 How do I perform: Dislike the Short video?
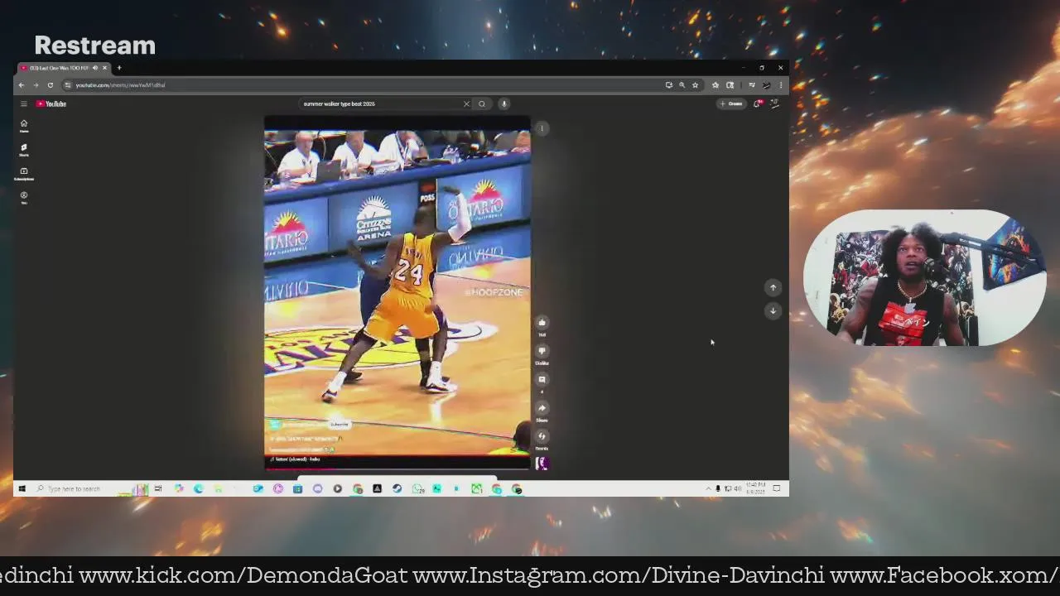coord(542,351)
